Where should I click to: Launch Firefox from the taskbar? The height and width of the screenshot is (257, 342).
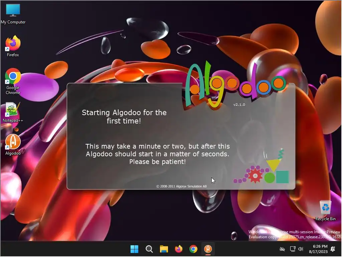179,249
